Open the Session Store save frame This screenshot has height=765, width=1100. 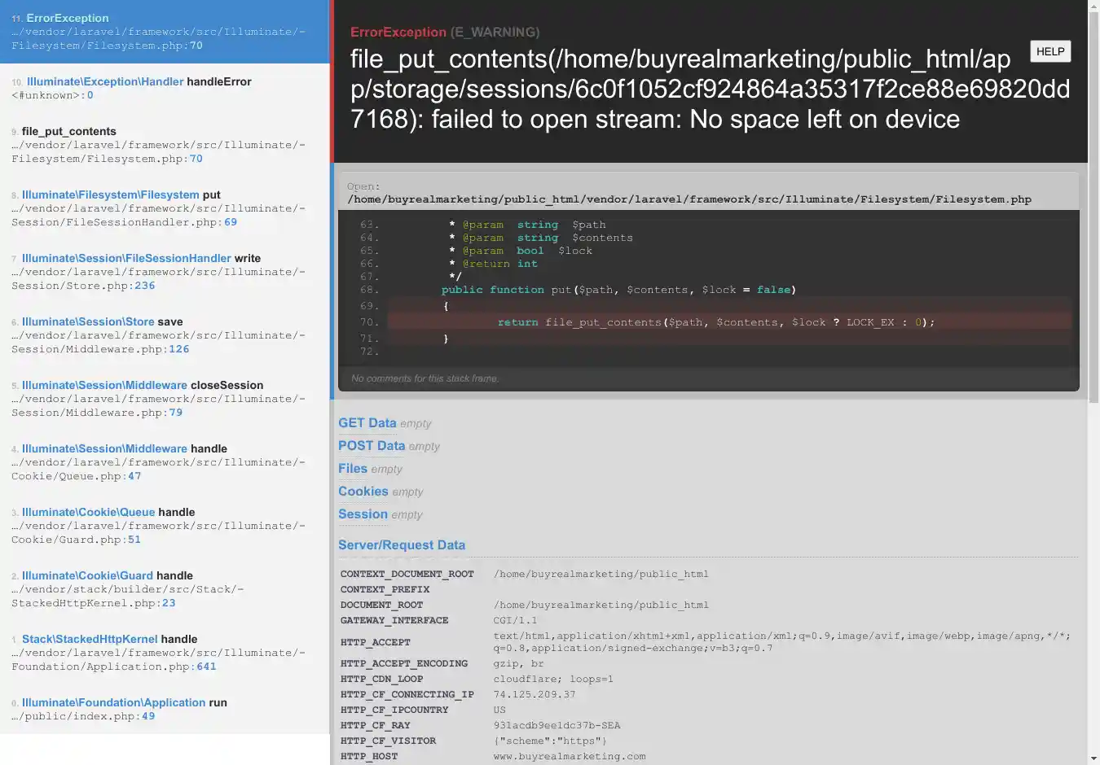[x=163, y=335]
